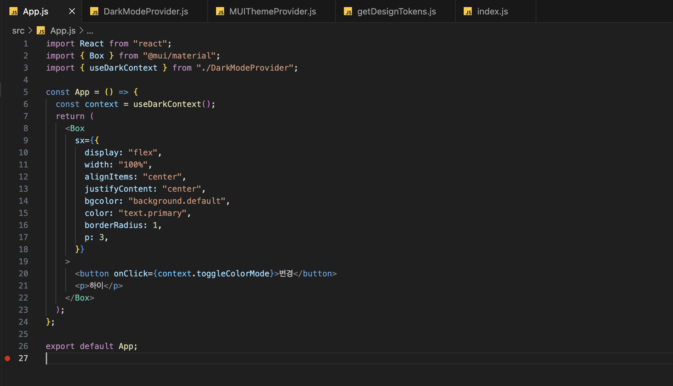Viewport: 673px width, 386px height.
Task: Click line number 5 in the gutter
Action: pos(26,92)
